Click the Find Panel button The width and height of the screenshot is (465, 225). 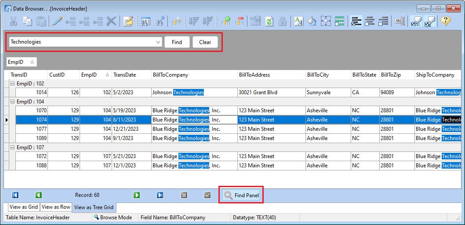[241, 195]
